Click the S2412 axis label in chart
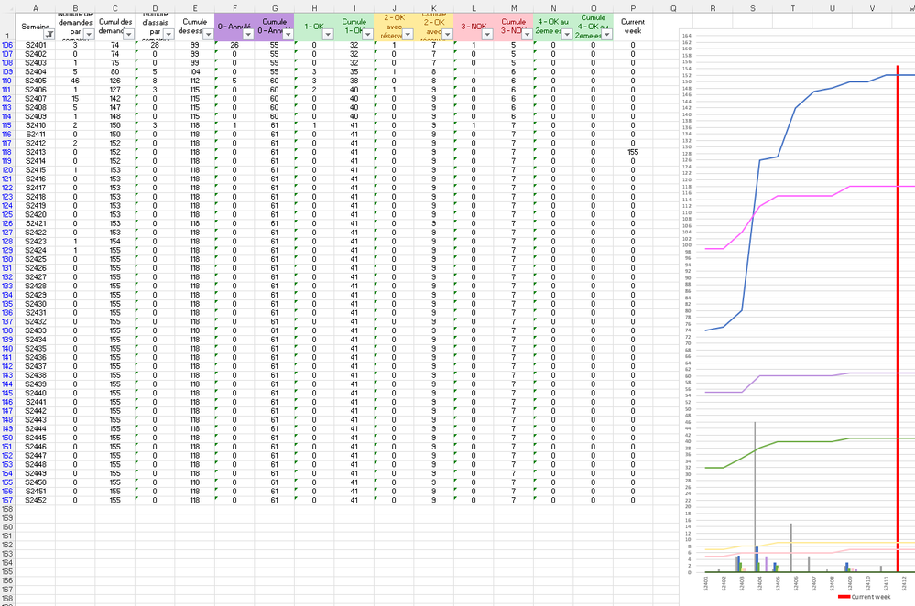Image resolution: width=915 pixels, height=606 pixels. (x=905, y=583)
